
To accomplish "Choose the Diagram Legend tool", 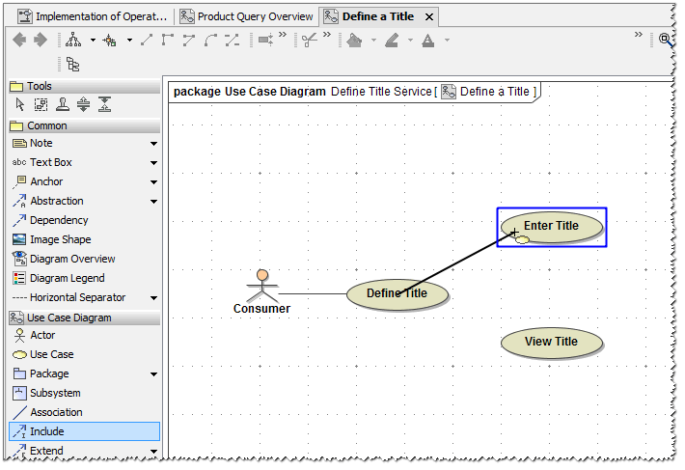I will (x=67, y=278).
